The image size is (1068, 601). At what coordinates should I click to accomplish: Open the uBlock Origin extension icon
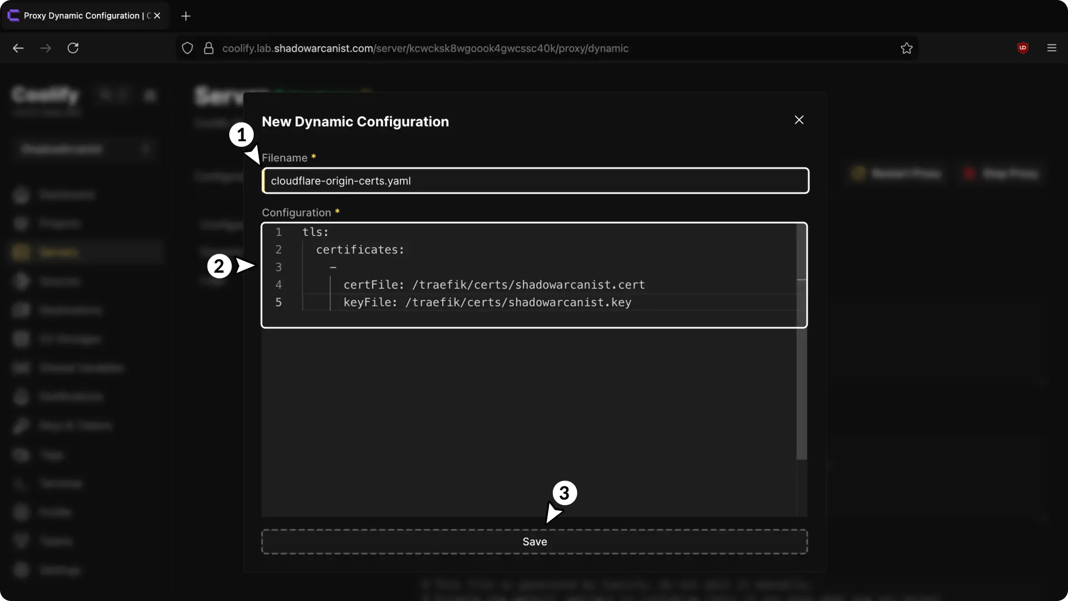(x=1022, y=48)
